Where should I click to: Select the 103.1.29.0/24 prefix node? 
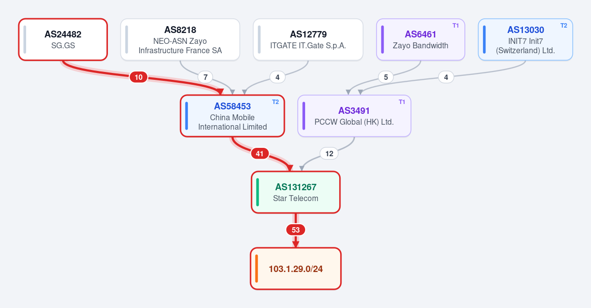(x=296, y=269)
